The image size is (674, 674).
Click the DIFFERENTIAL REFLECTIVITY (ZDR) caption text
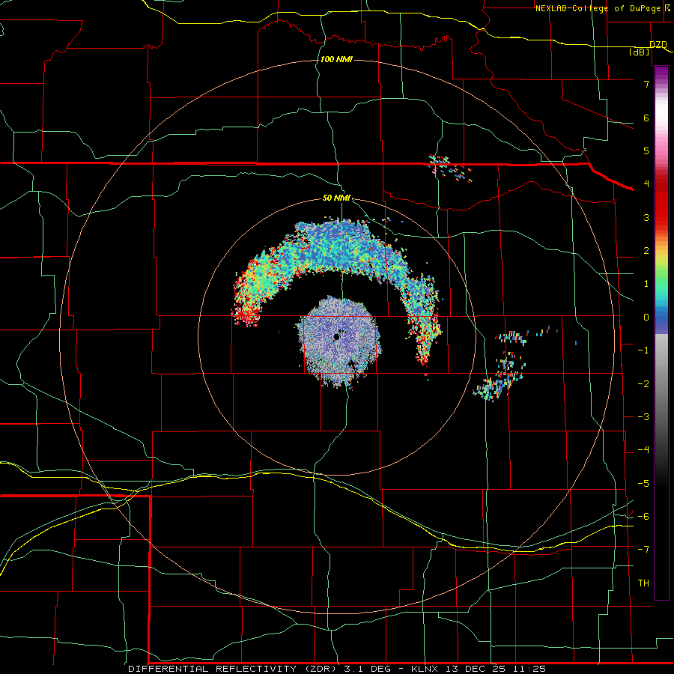pos(234,669)
